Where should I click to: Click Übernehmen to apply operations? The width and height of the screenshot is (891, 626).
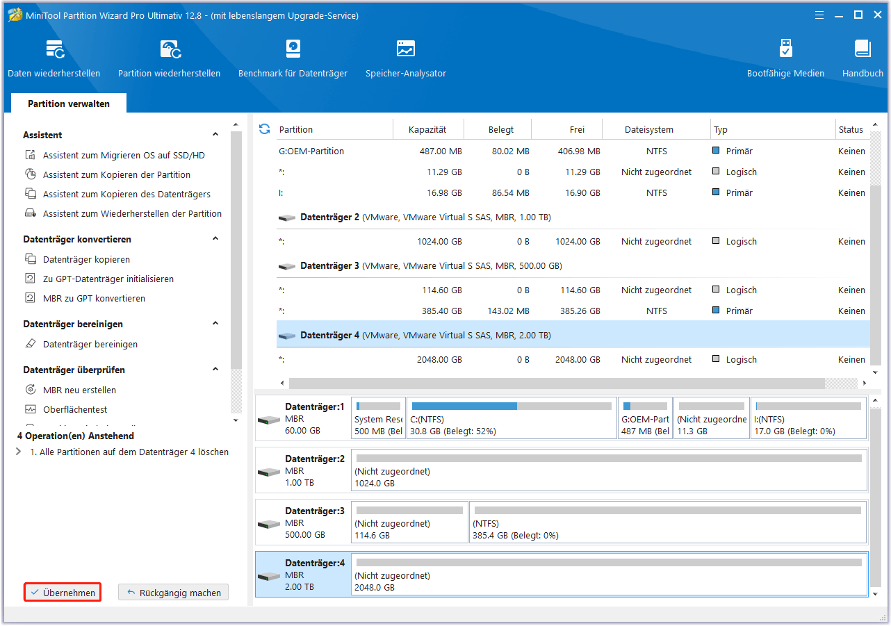coord(63,593)
